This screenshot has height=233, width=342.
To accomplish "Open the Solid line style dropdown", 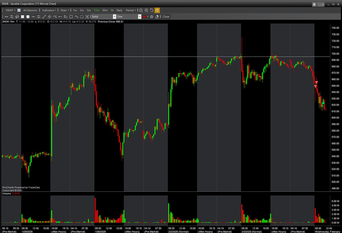I will pyautogui.click(x=104, y=17).
